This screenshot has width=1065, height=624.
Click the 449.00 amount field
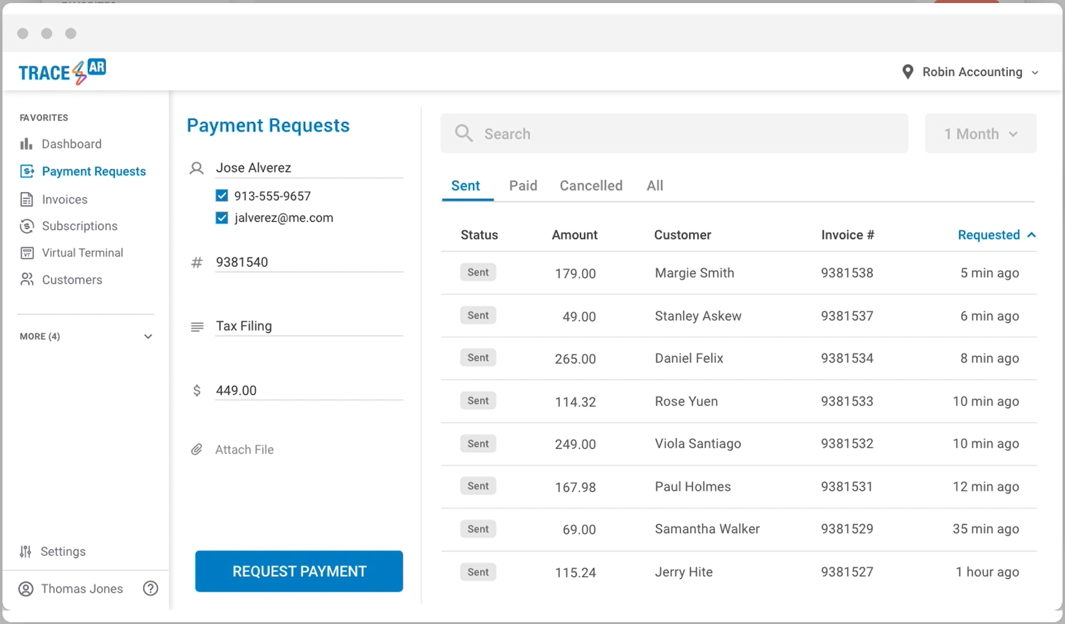(x=309, y=390)
